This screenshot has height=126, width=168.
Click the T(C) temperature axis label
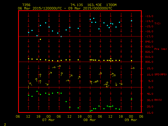click(x=157, y=24)
